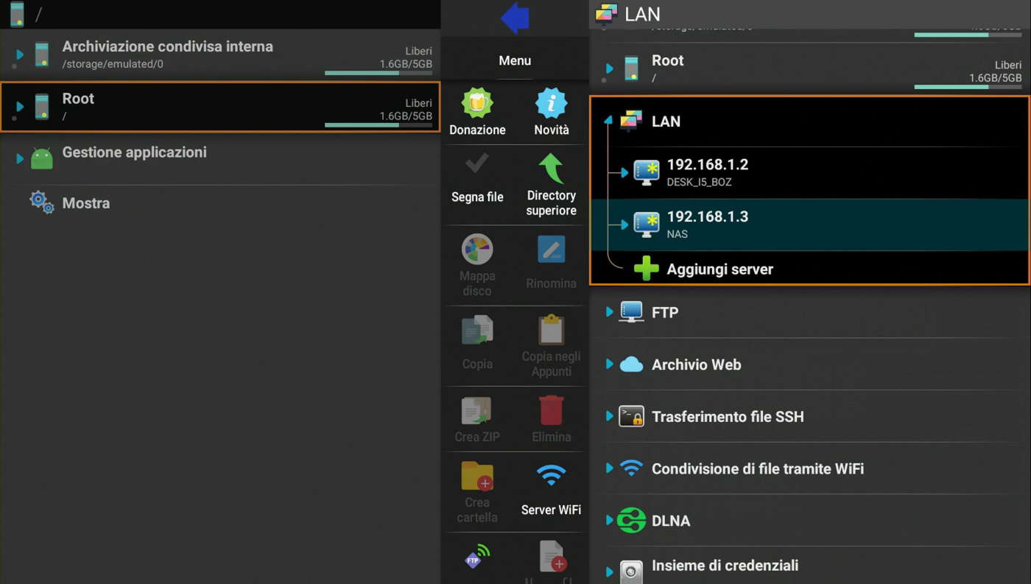Click the Crea ZIP action

477,418
